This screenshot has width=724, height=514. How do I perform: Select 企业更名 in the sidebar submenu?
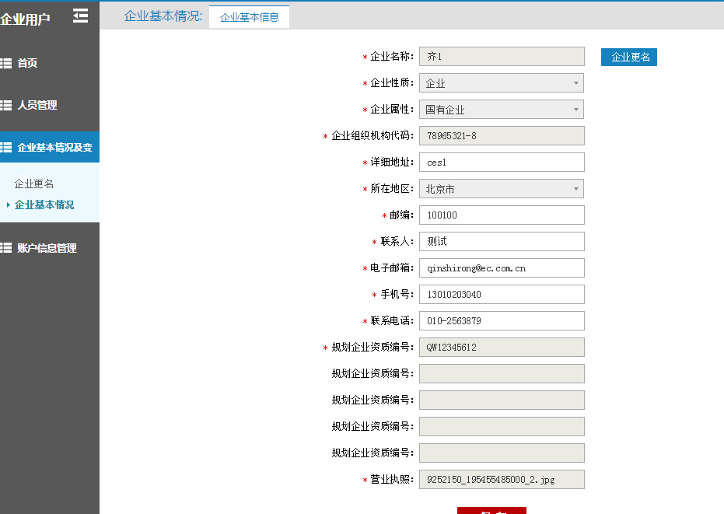click(x=34, y=184)
